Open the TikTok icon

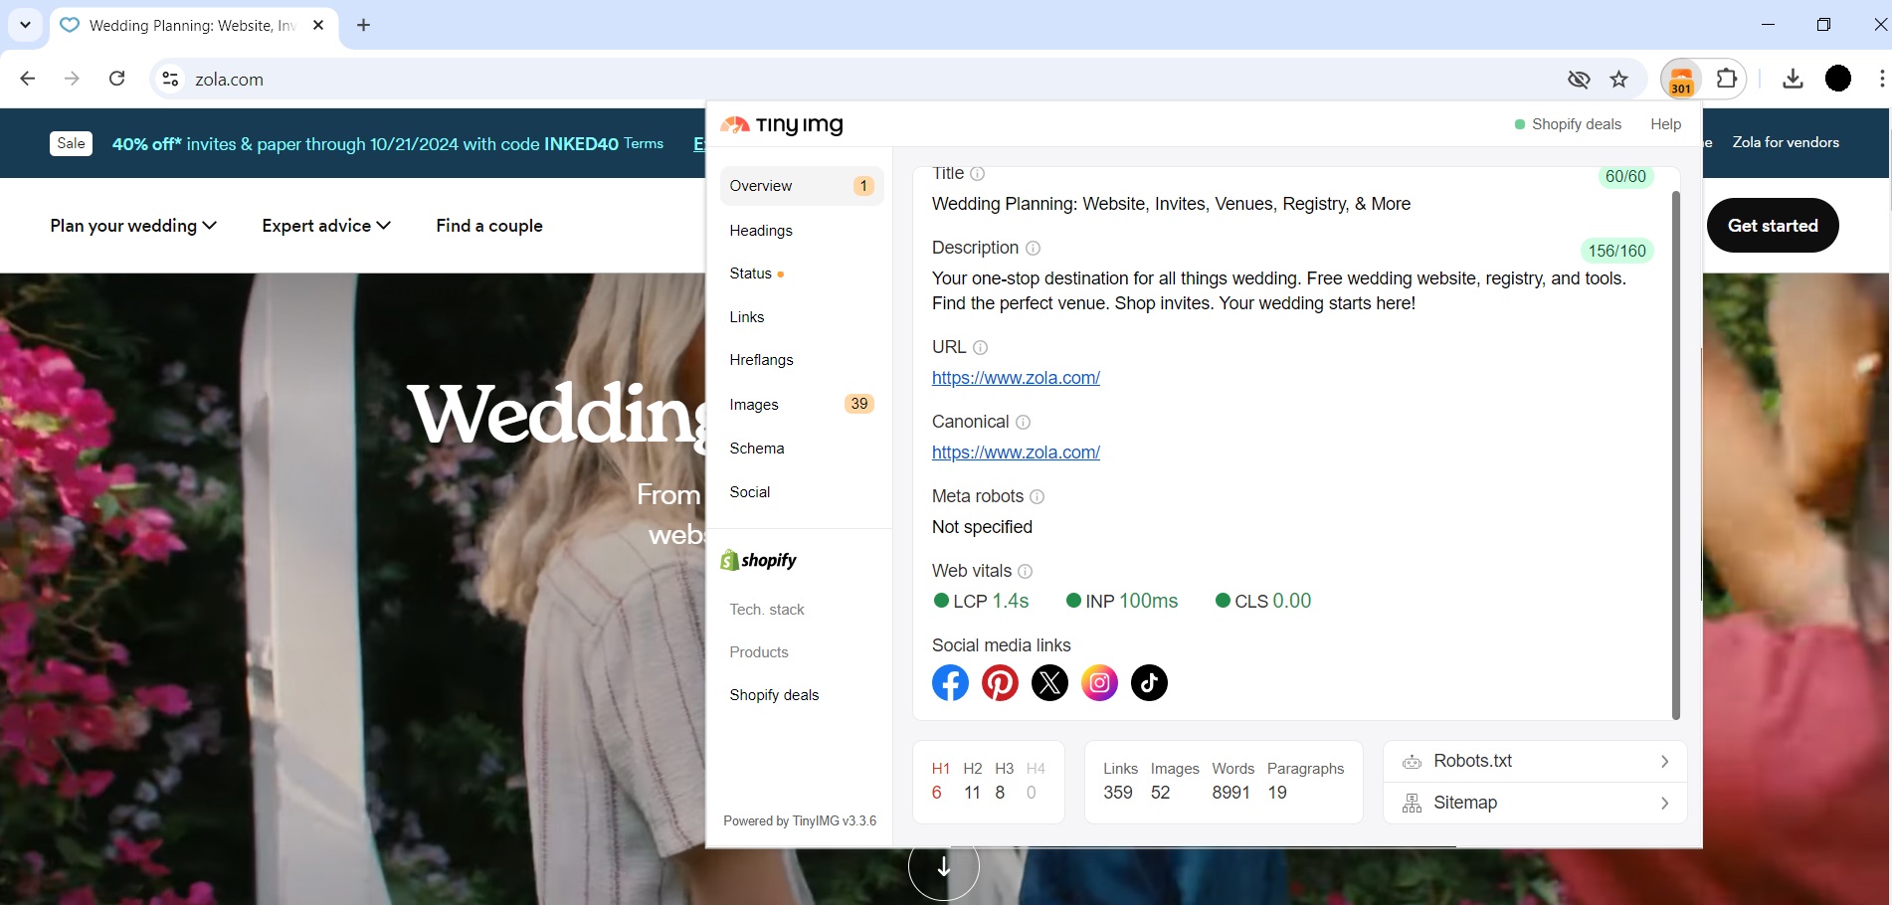click(x=1149, y=682)
